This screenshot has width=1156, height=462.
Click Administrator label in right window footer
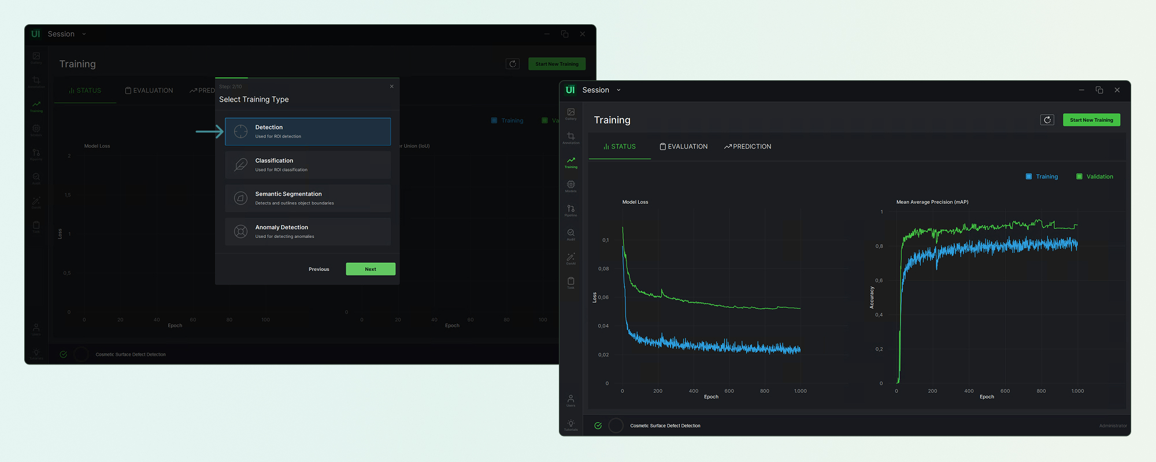point(1113,426)
